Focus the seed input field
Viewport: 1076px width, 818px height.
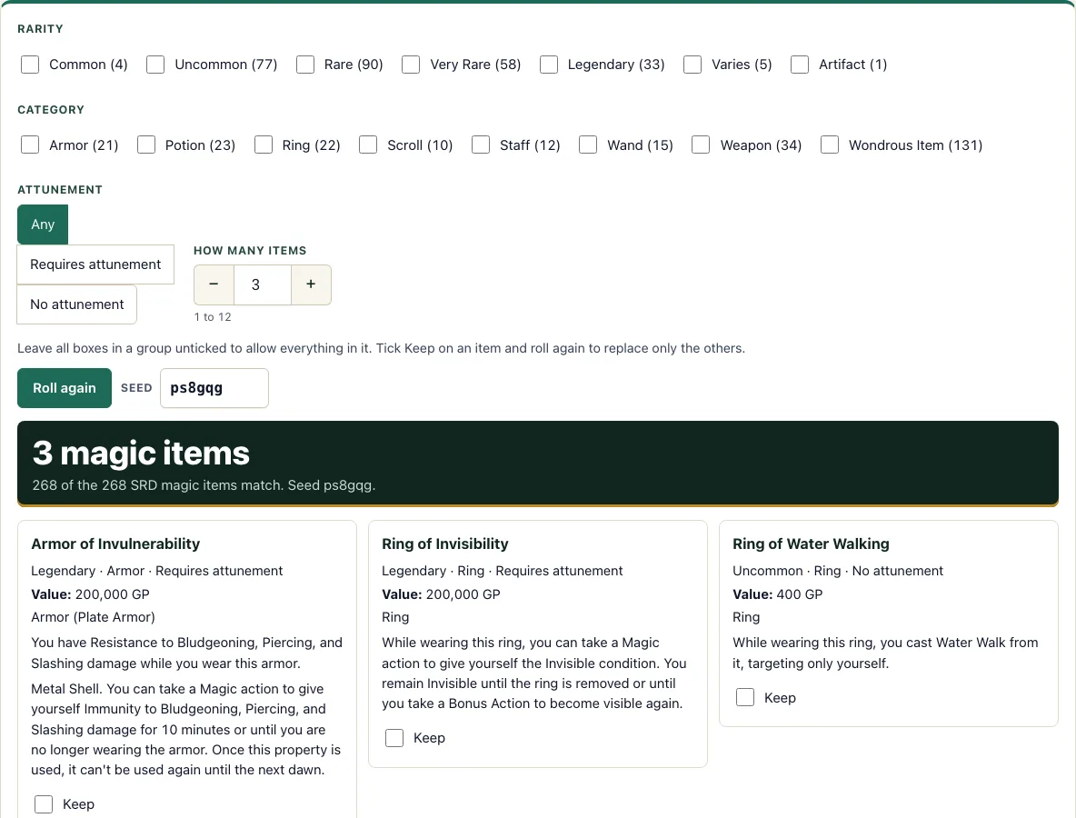(x=214, y=388)
